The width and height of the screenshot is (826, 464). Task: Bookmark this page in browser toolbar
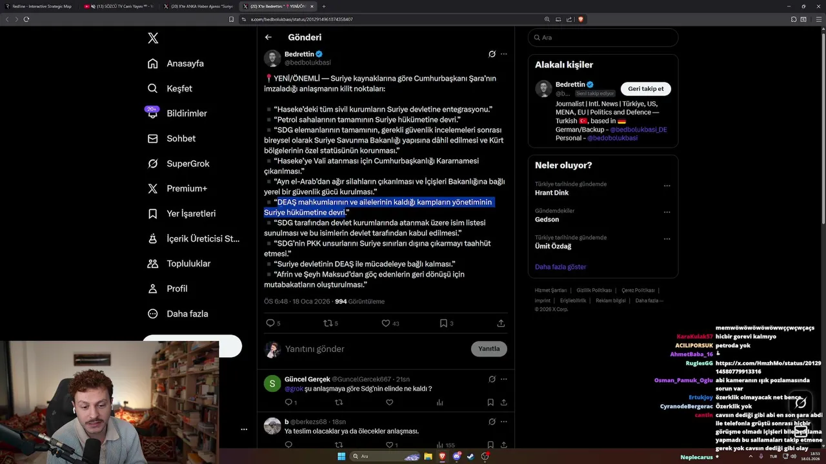tap(232, 19)
